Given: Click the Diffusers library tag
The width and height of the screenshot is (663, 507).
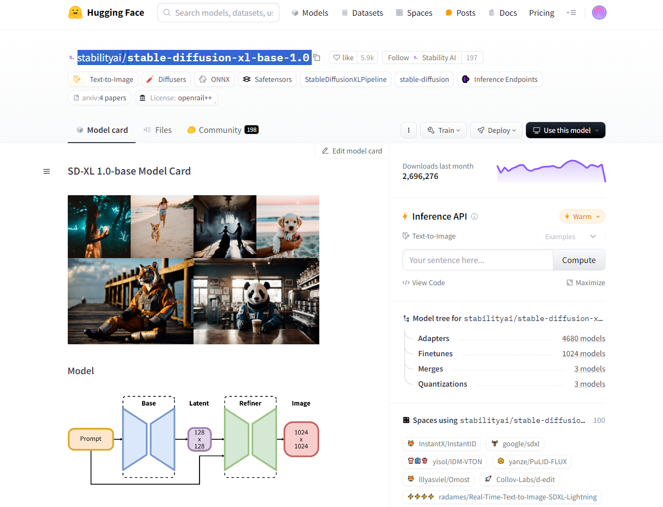Looking at the screenshot, I should coord(166,79).
